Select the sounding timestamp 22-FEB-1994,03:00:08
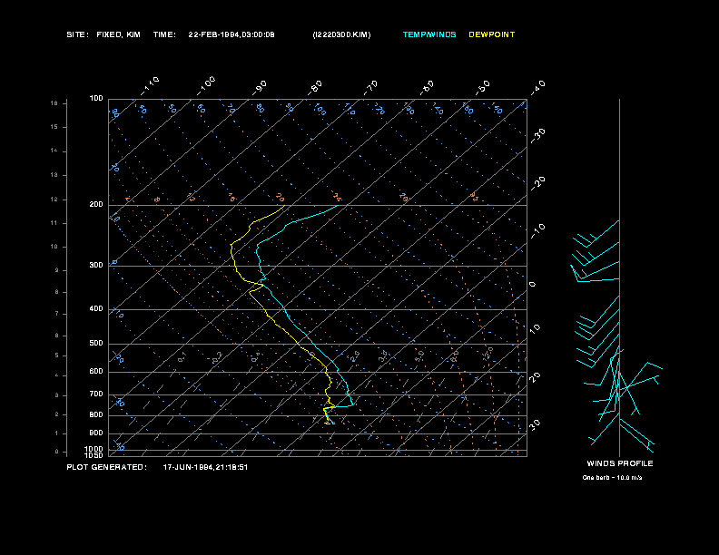Image resolution: width=719 pixels, height=555 pixels. [x=231, y=34]
